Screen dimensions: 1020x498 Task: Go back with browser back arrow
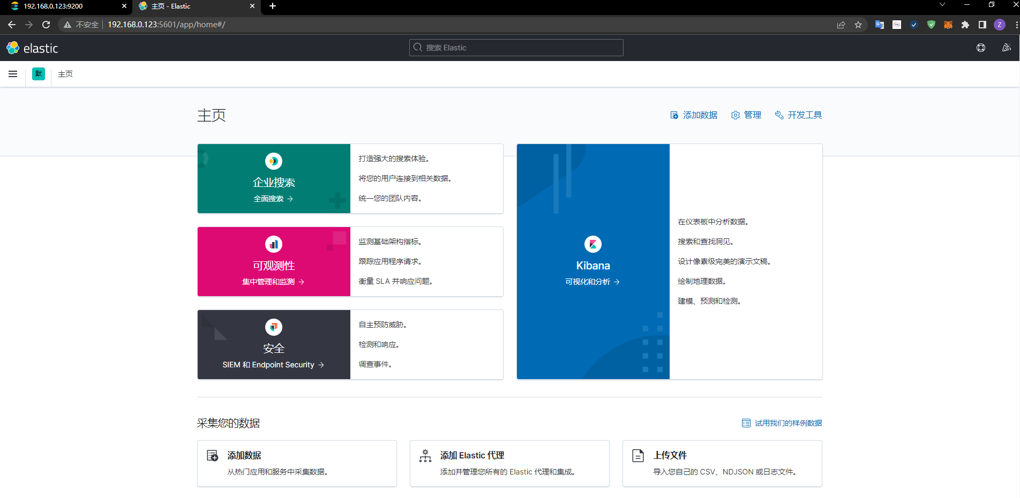coord(12,25)
